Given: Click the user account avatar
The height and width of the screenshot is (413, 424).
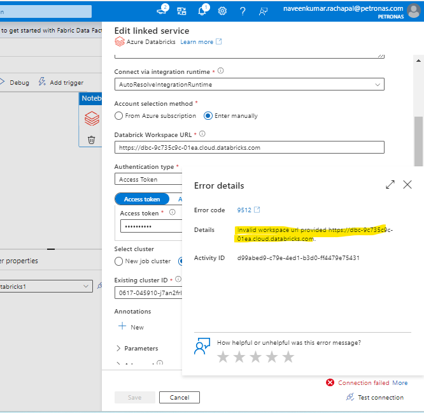Looking at the screenshot, I should coord(414,11).
